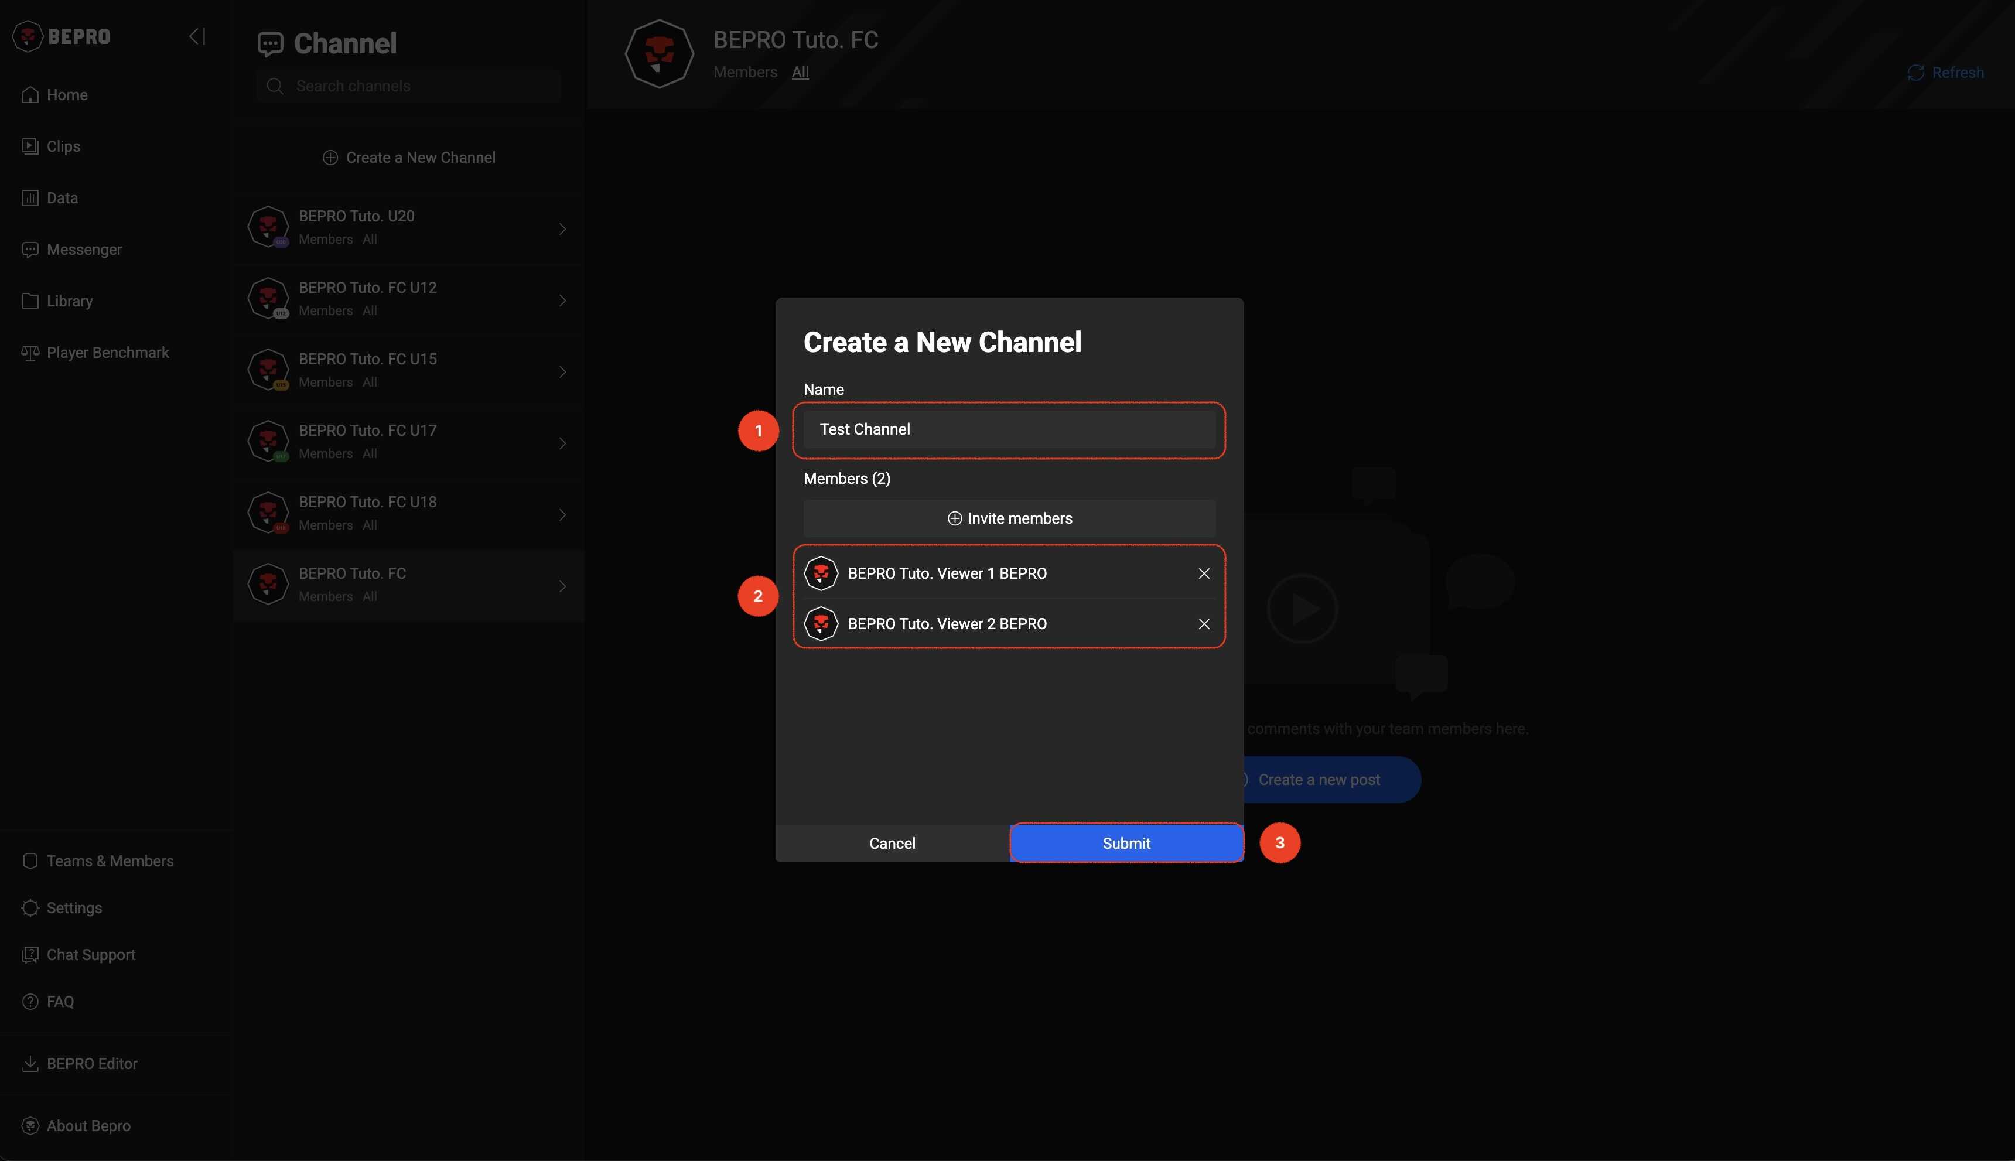
Task: Expand BEPRO Tuto. FC U15 channel chevron
Action: [562, 371]
